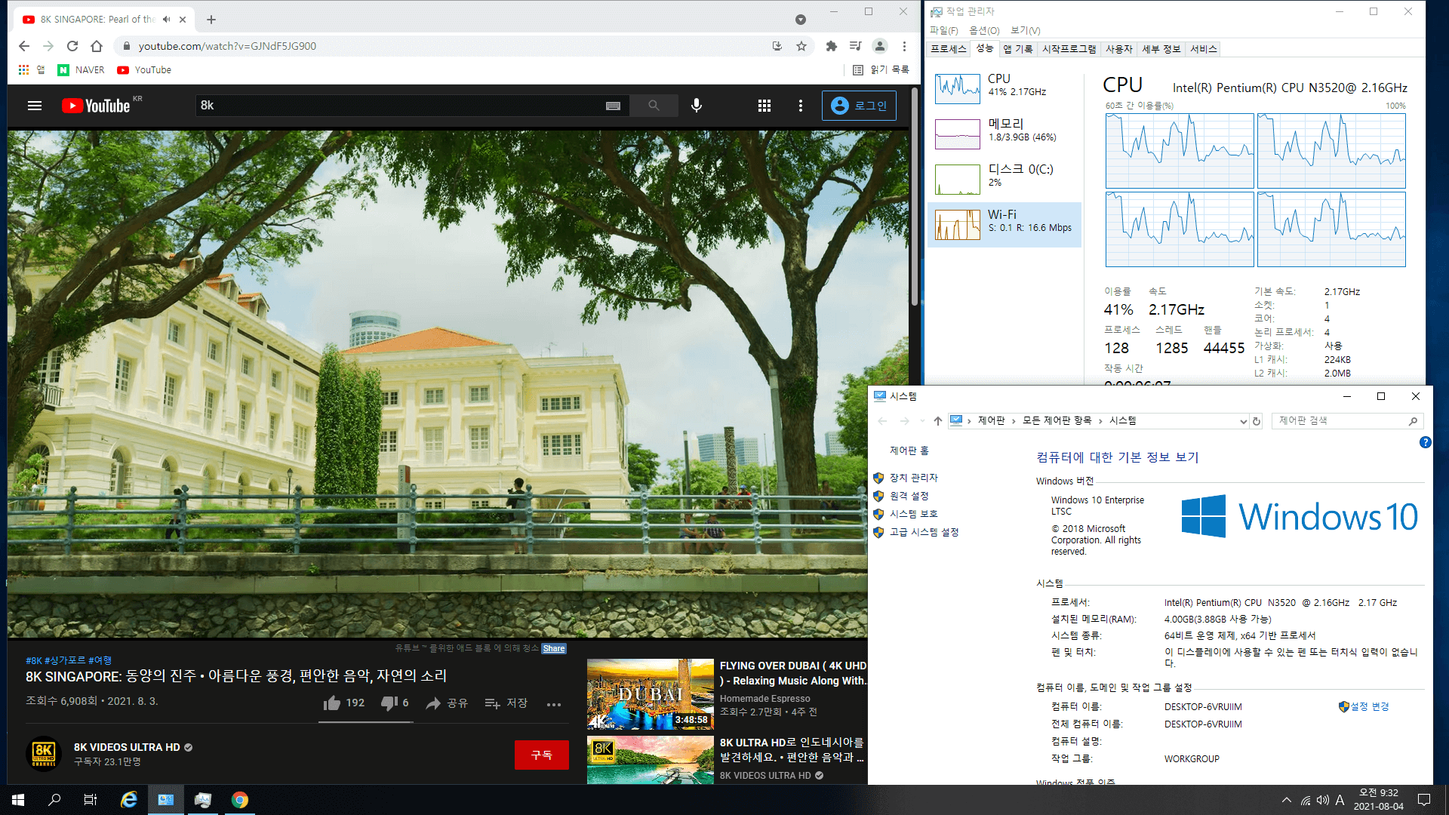Open the 옵션(O) menu in Task Manager
This screenshot has width=1449, height=815.
tap(984, 30)
